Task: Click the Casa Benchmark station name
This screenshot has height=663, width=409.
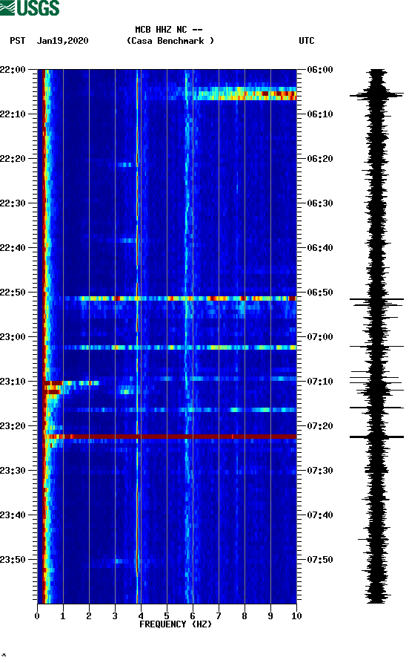Action: click(170, 41)
